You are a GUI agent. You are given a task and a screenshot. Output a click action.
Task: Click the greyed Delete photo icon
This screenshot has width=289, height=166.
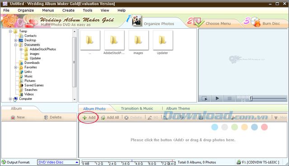click(126, 118)
